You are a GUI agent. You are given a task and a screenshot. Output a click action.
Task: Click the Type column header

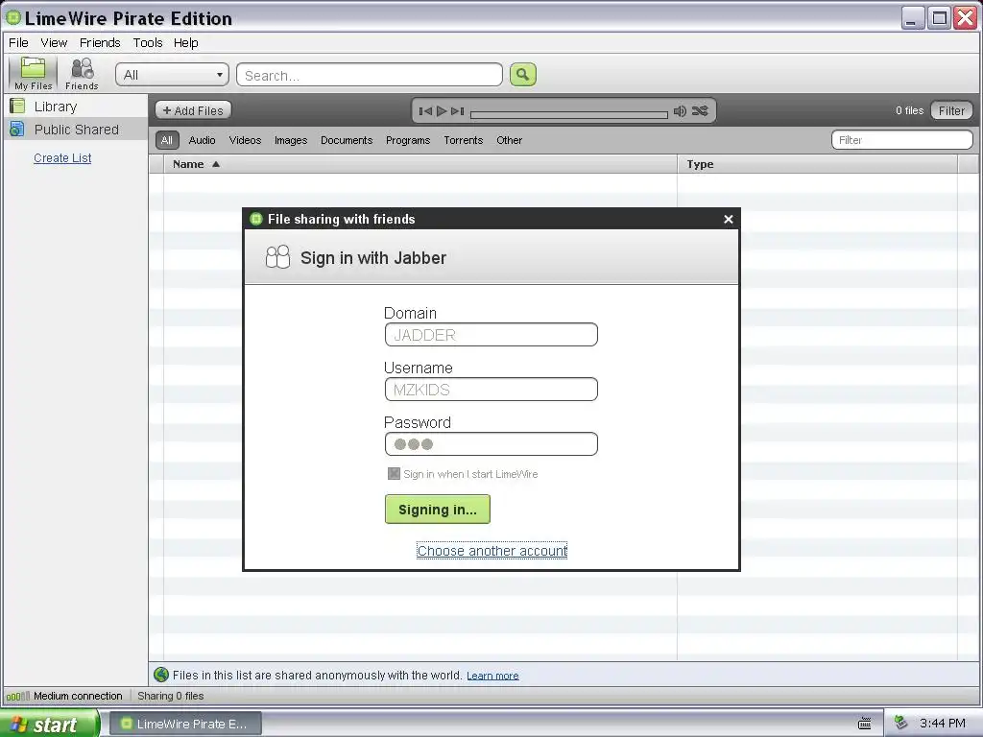[818, 164]
